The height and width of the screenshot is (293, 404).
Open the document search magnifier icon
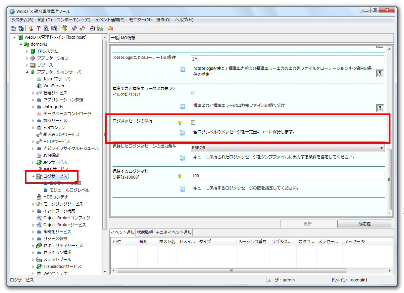click(46, 28)
